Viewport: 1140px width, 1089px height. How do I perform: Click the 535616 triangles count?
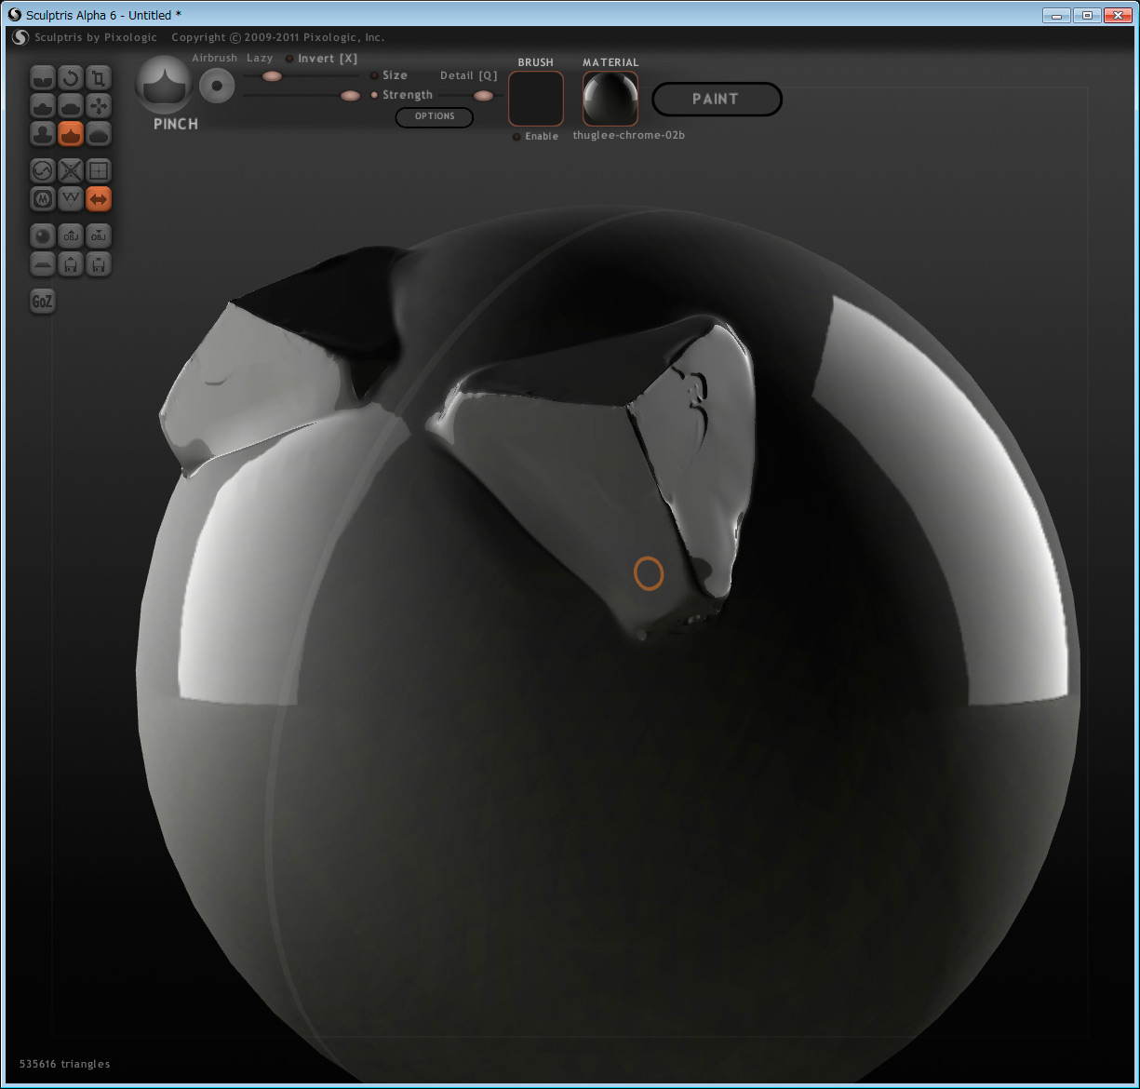[x=65, y=1064]
